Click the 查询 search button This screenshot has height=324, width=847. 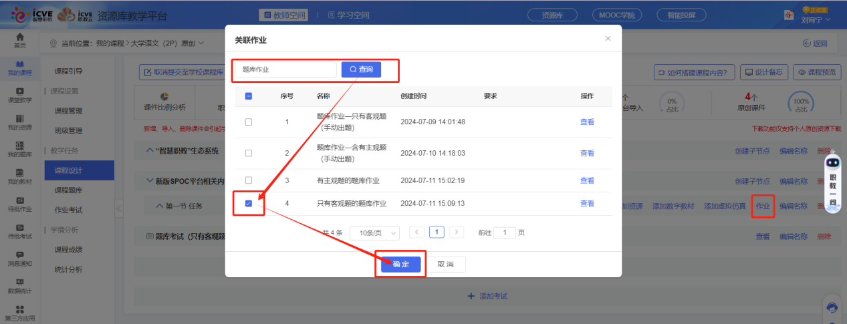[x=361, y=69]
